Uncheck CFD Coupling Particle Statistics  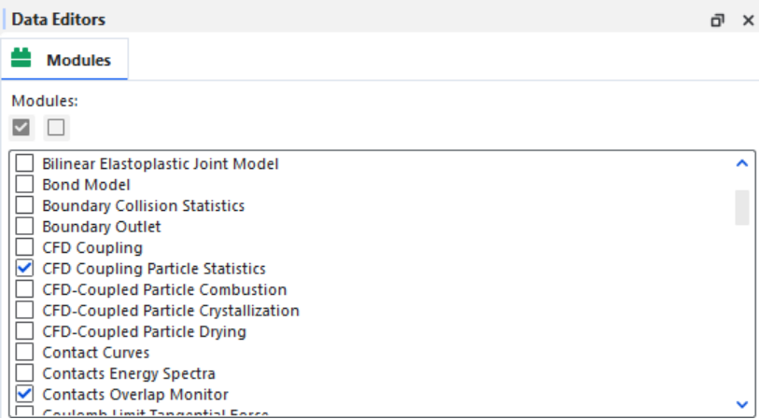coord(24,268)
